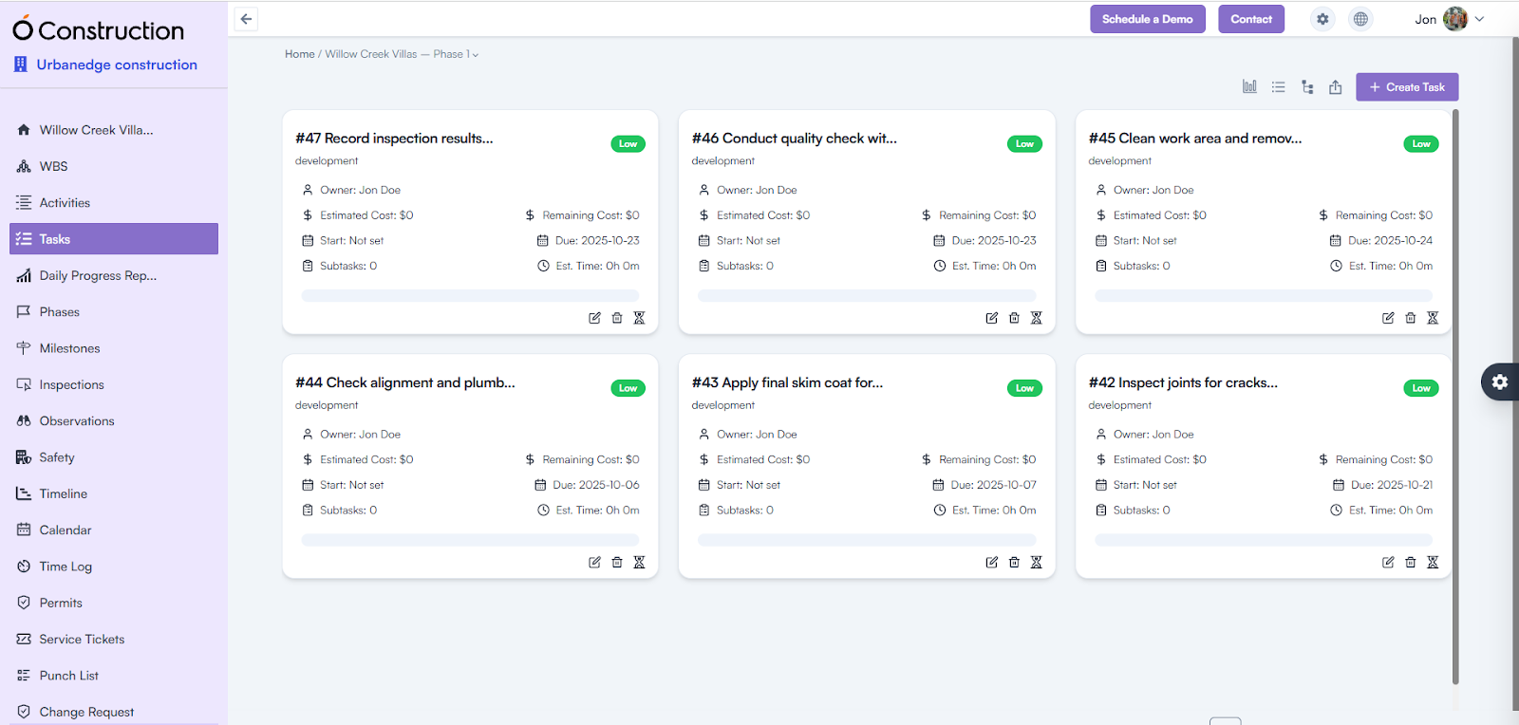Click Jon's profile avatar
Screen dimensions: 1519x725
(x=1455, y=19)
